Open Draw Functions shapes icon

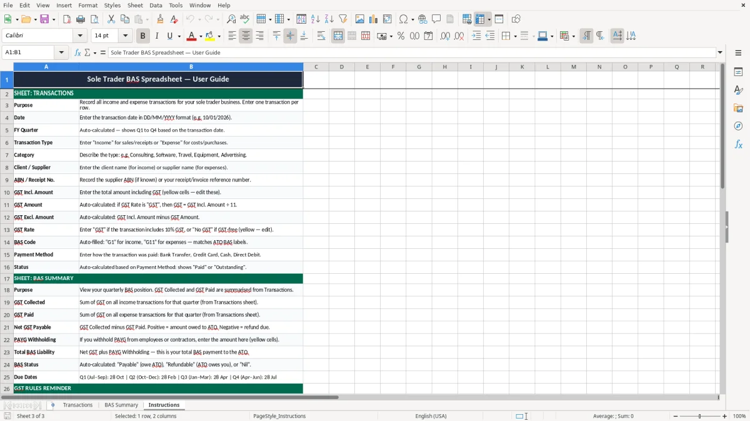516,19
